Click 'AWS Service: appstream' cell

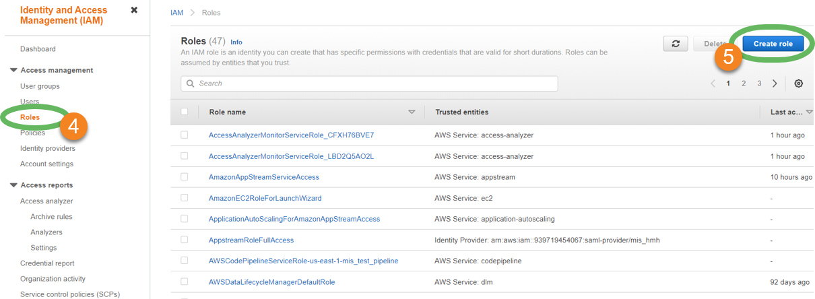pos(475,177)
